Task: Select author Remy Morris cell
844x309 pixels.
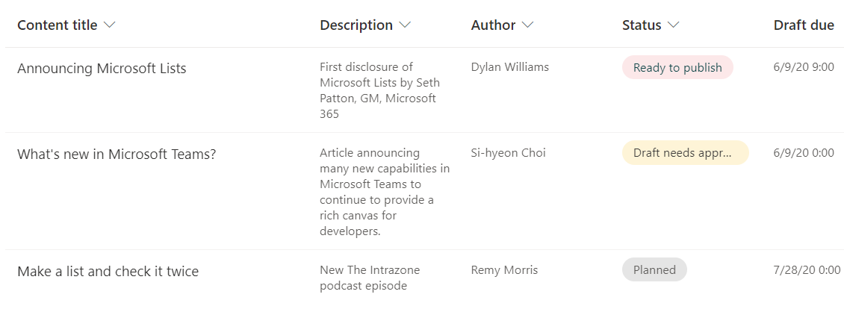Action: point(504,270)
